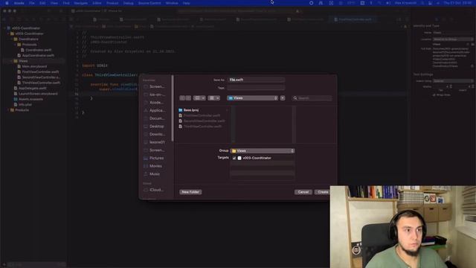This screenshot has width=476, height=268.
Task: Open the Editor menu
Action: 97,3
